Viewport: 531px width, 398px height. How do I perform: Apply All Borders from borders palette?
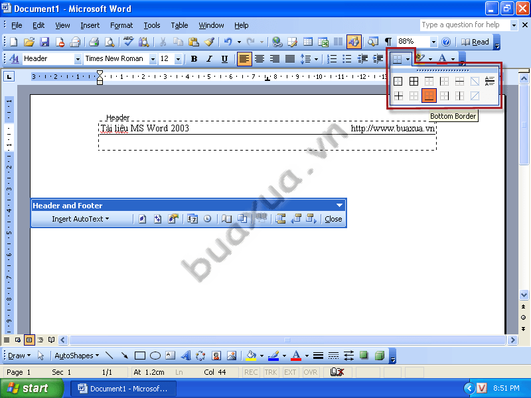414,81
